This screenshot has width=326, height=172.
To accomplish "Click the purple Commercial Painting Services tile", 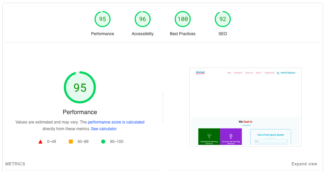I will point(231,137).
